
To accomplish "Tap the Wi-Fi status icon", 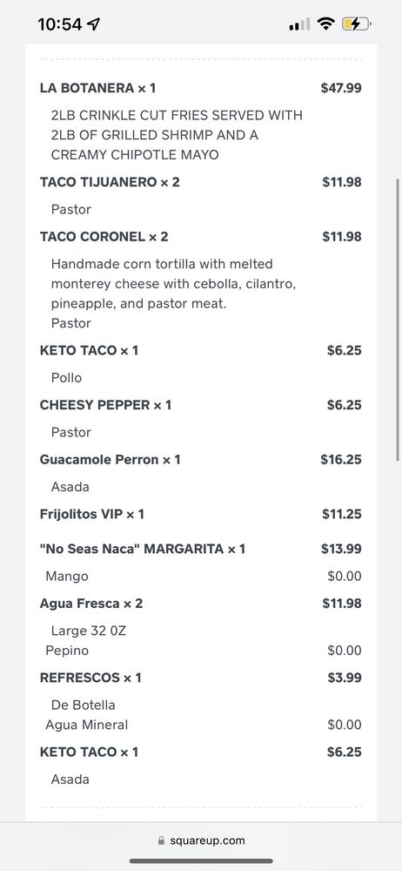I will pos(326,24).
